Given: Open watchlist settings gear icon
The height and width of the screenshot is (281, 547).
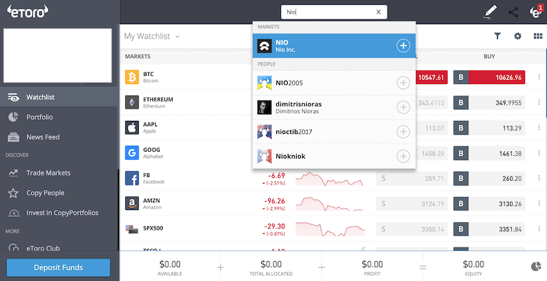Looking at the screenshot, I should [518, 36].
